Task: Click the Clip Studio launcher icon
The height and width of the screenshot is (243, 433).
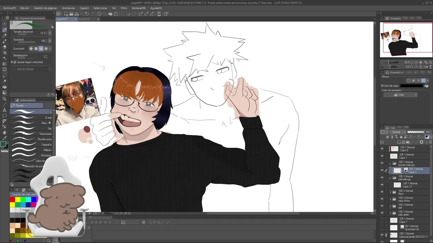Action: (59, 14)
